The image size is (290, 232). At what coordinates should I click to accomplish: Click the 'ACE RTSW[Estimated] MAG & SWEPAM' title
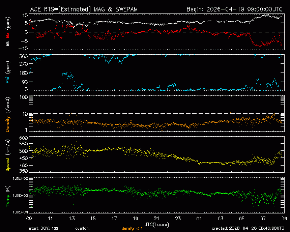click(84, 9)
